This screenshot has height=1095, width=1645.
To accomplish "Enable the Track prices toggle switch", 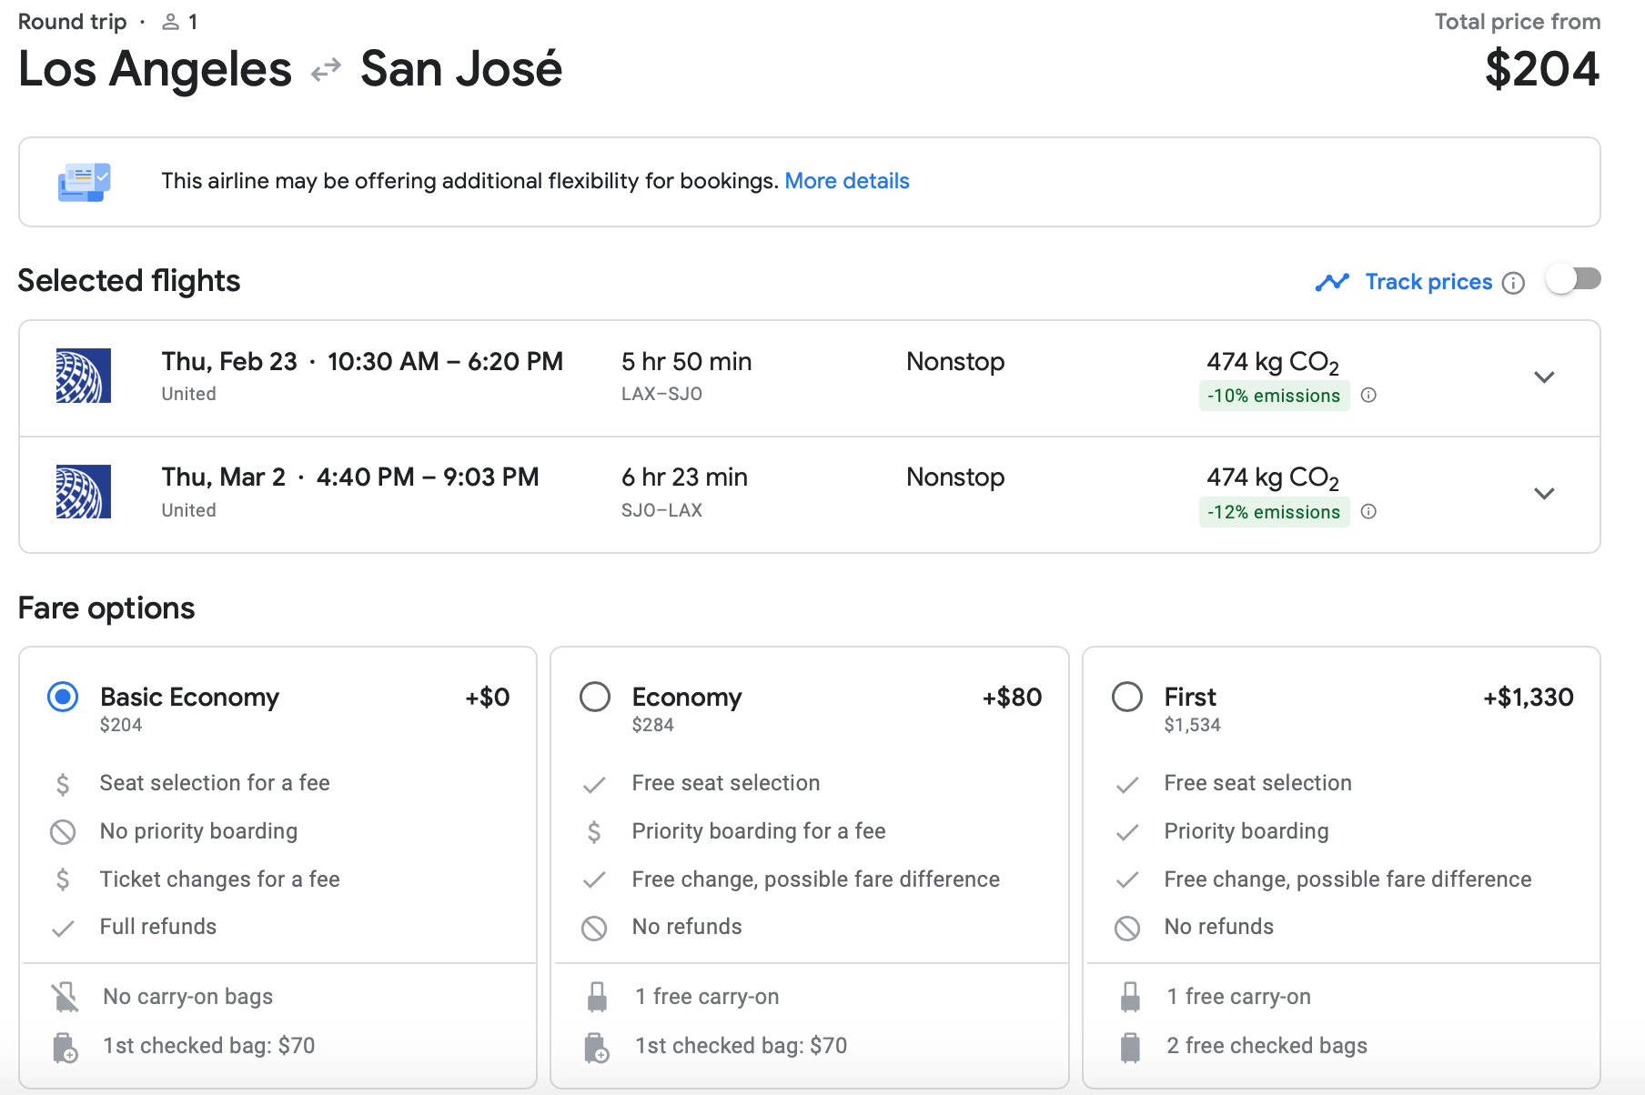I will pos(1573,279).
